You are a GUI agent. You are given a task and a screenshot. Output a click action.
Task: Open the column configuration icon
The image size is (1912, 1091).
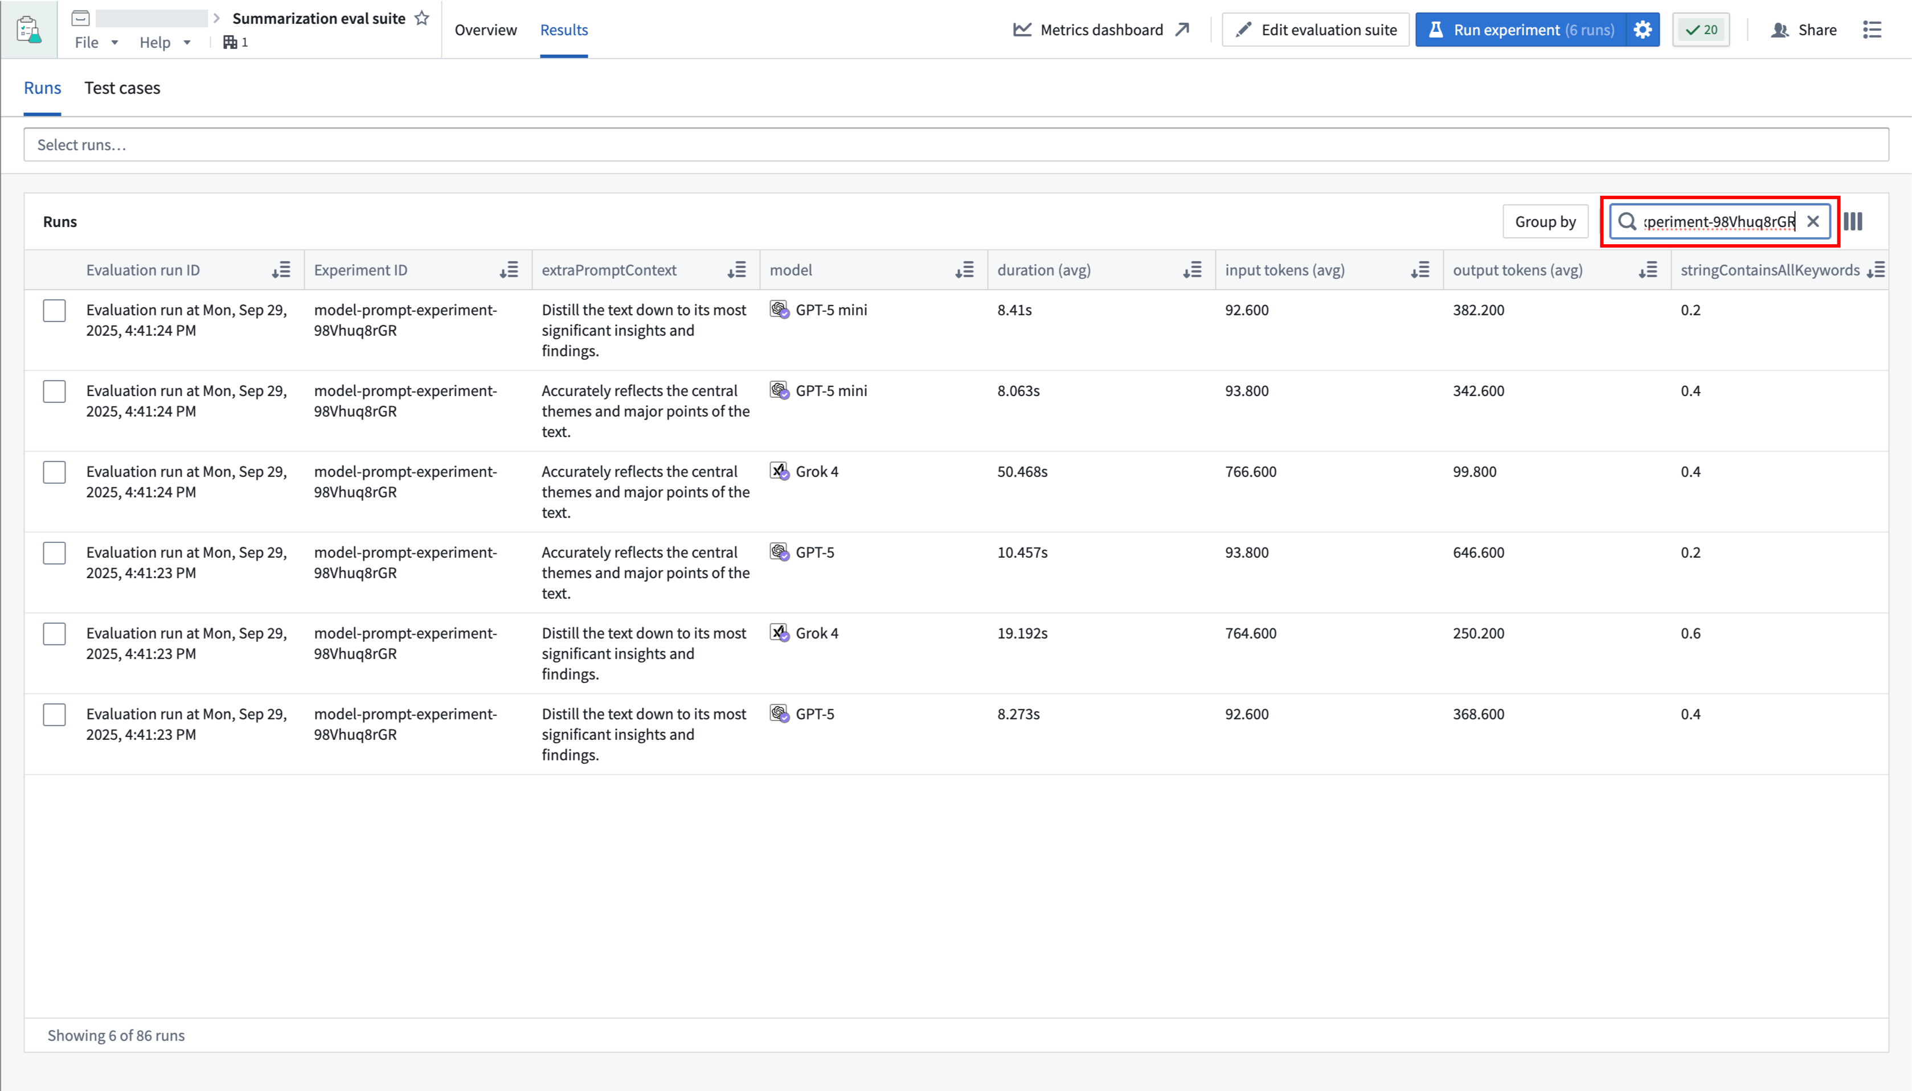(x=1853, y=221)
